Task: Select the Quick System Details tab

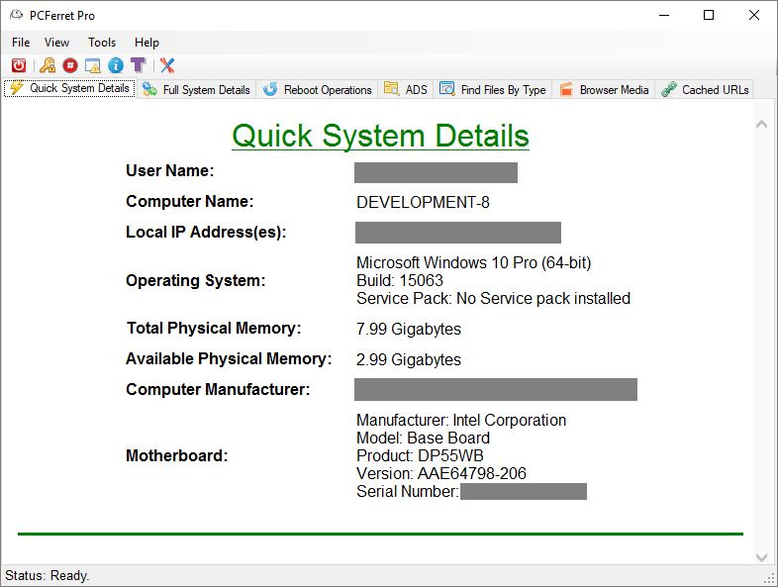Action: (x=70, y=88)
